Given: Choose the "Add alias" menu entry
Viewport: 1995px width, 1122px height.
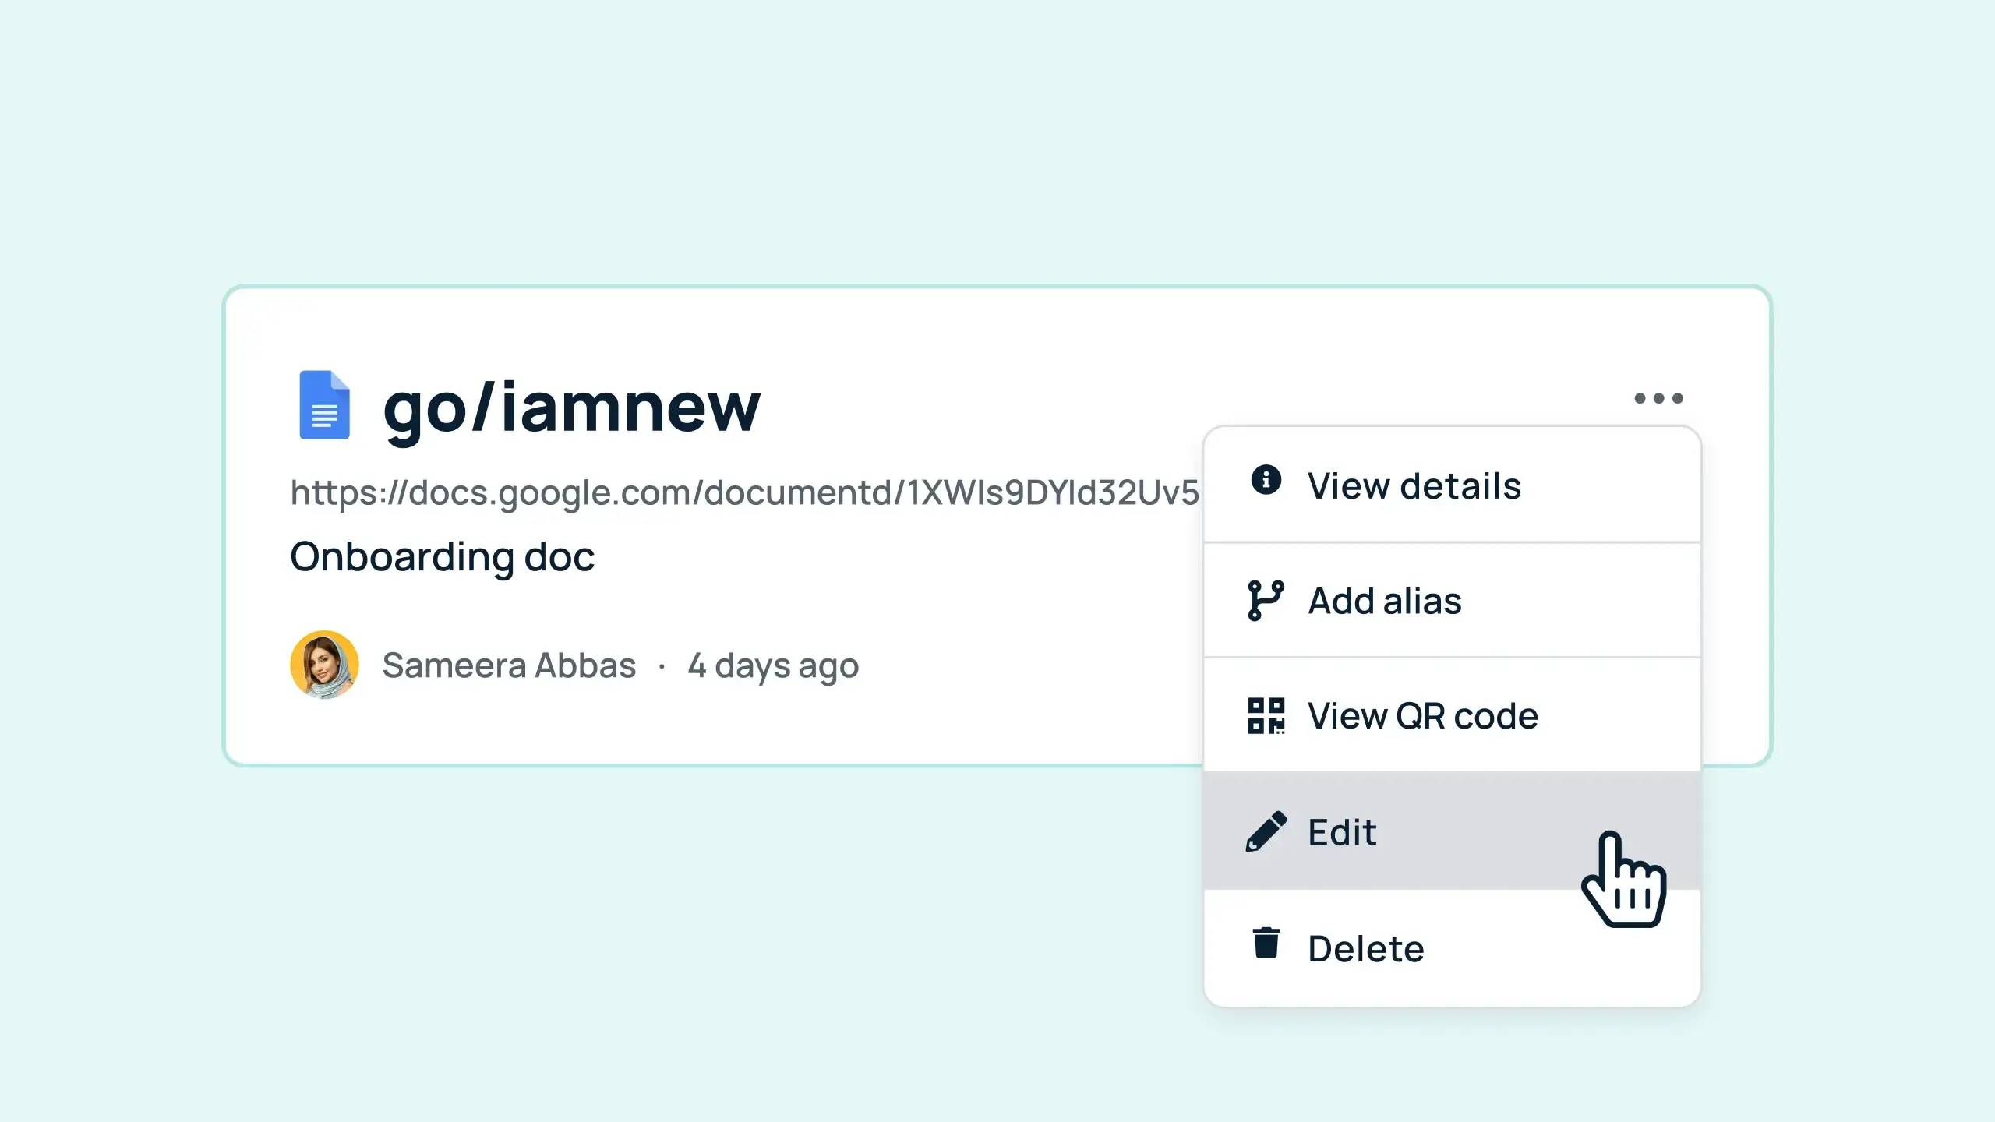Looking at the screenshot, I should click(1386, 600).
